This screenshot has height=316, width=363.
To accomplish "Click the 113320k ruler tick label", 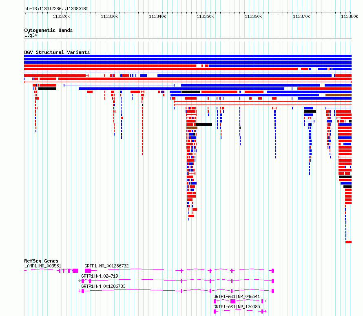I will (x=61, y=16).
